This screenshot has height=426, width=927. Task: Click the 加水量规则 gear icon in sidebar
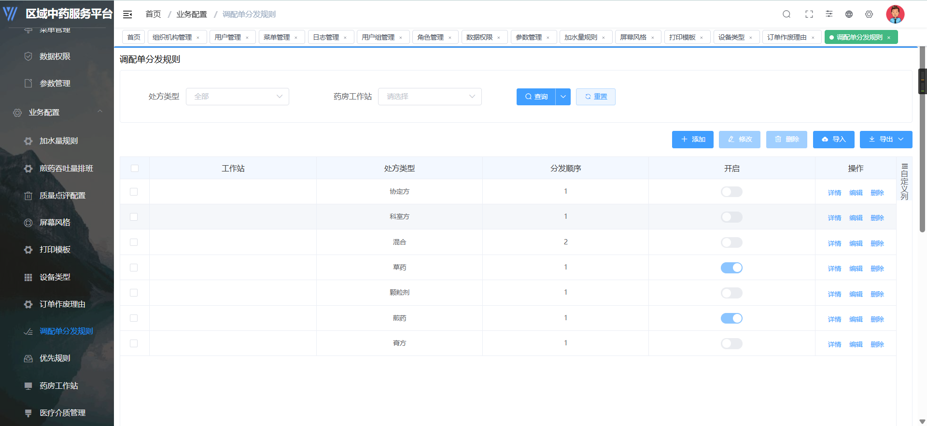coord(28,141)
